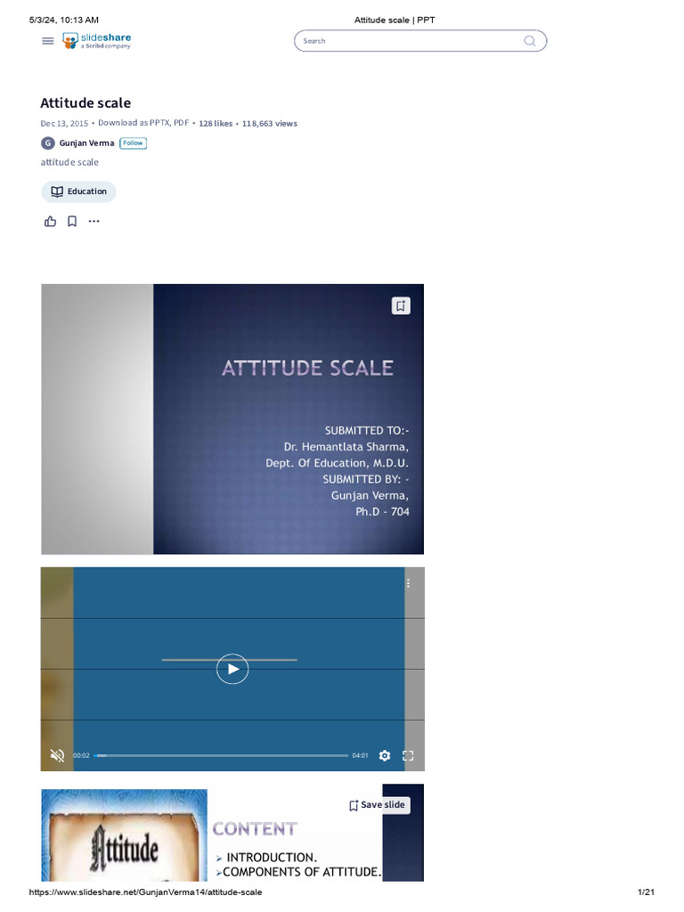Open the Education category tag
The image size is (684, 912).
[78, 192]
